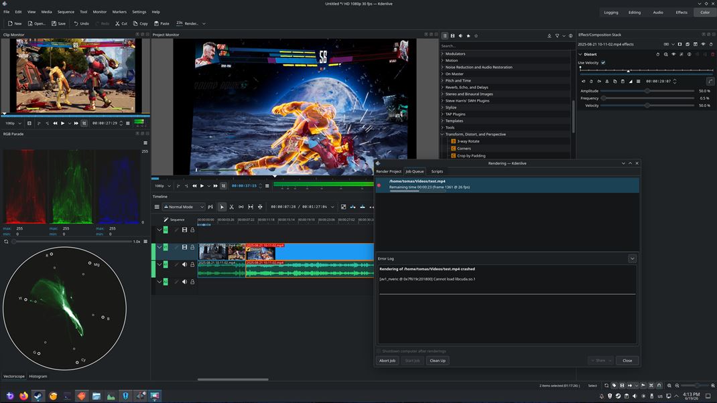
Task: Click the Clean Up button
Action: 438,361
